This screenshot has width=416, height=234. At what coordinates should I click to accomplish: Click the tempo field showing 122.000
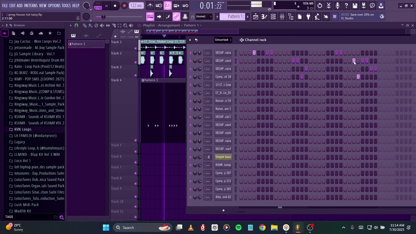click(x=136, y=6)
